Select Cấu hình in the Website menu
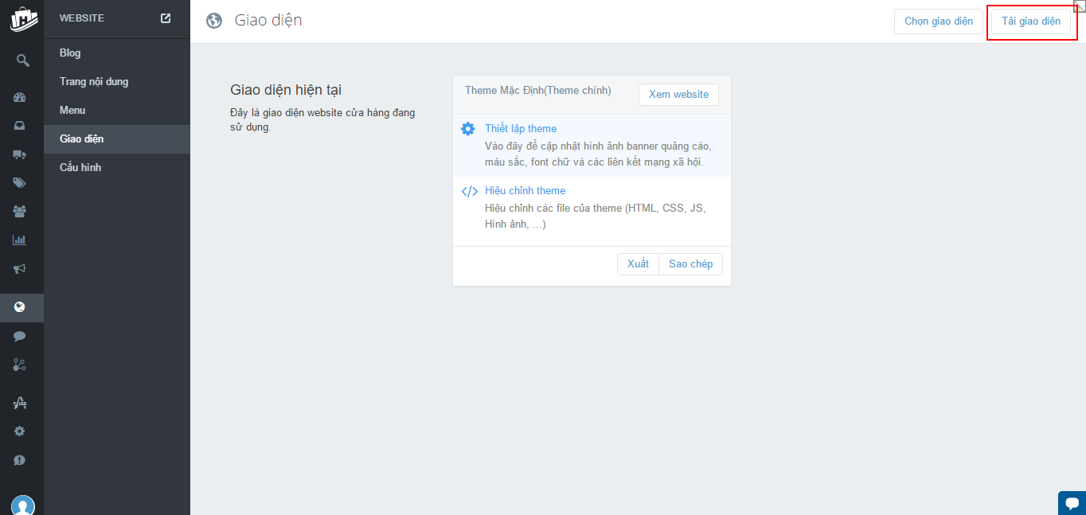Viewport: 1086px width, 515px height. tap(80, 168)
